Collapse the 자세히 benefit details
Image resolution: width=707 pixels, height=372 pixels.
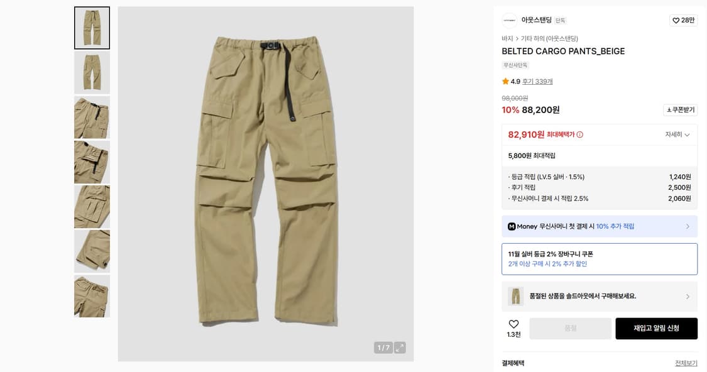click(677, 134)
